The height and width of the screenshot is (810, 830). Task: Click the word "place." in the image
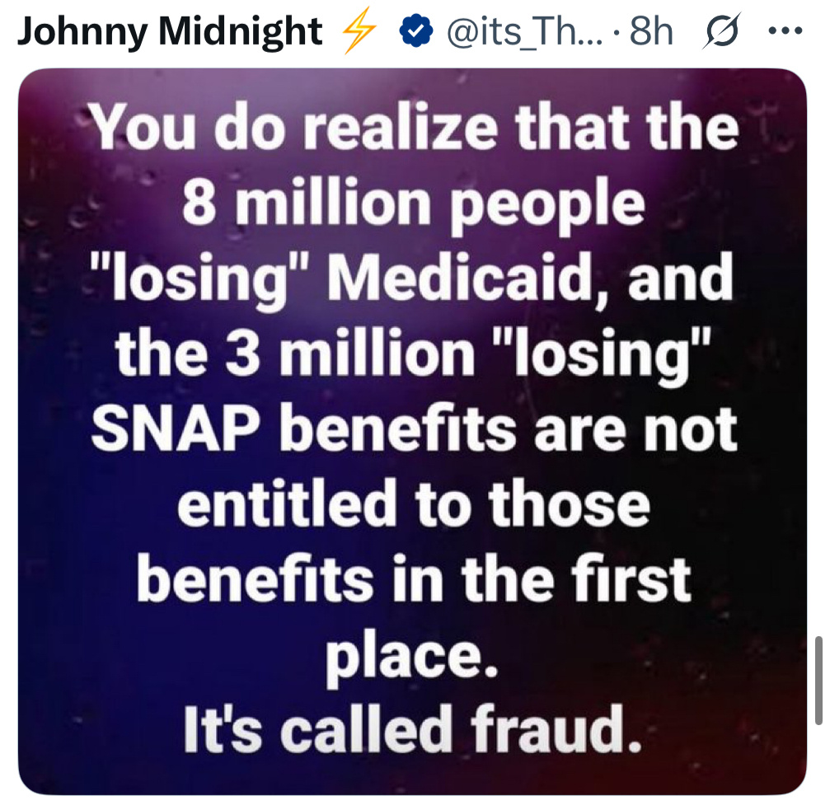(412, 659)
